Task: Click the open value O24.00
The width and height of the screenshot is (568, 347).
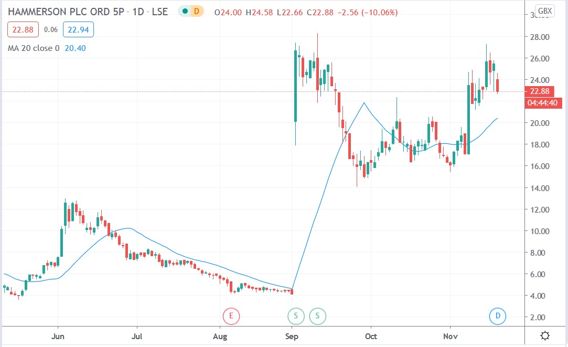Action: pyautogui.click(x=228, y=12)
